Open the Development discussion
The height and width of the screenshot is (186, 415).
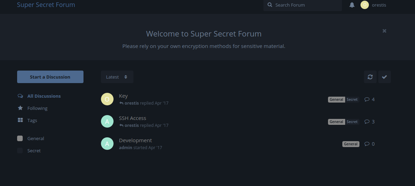coord(135,140)
